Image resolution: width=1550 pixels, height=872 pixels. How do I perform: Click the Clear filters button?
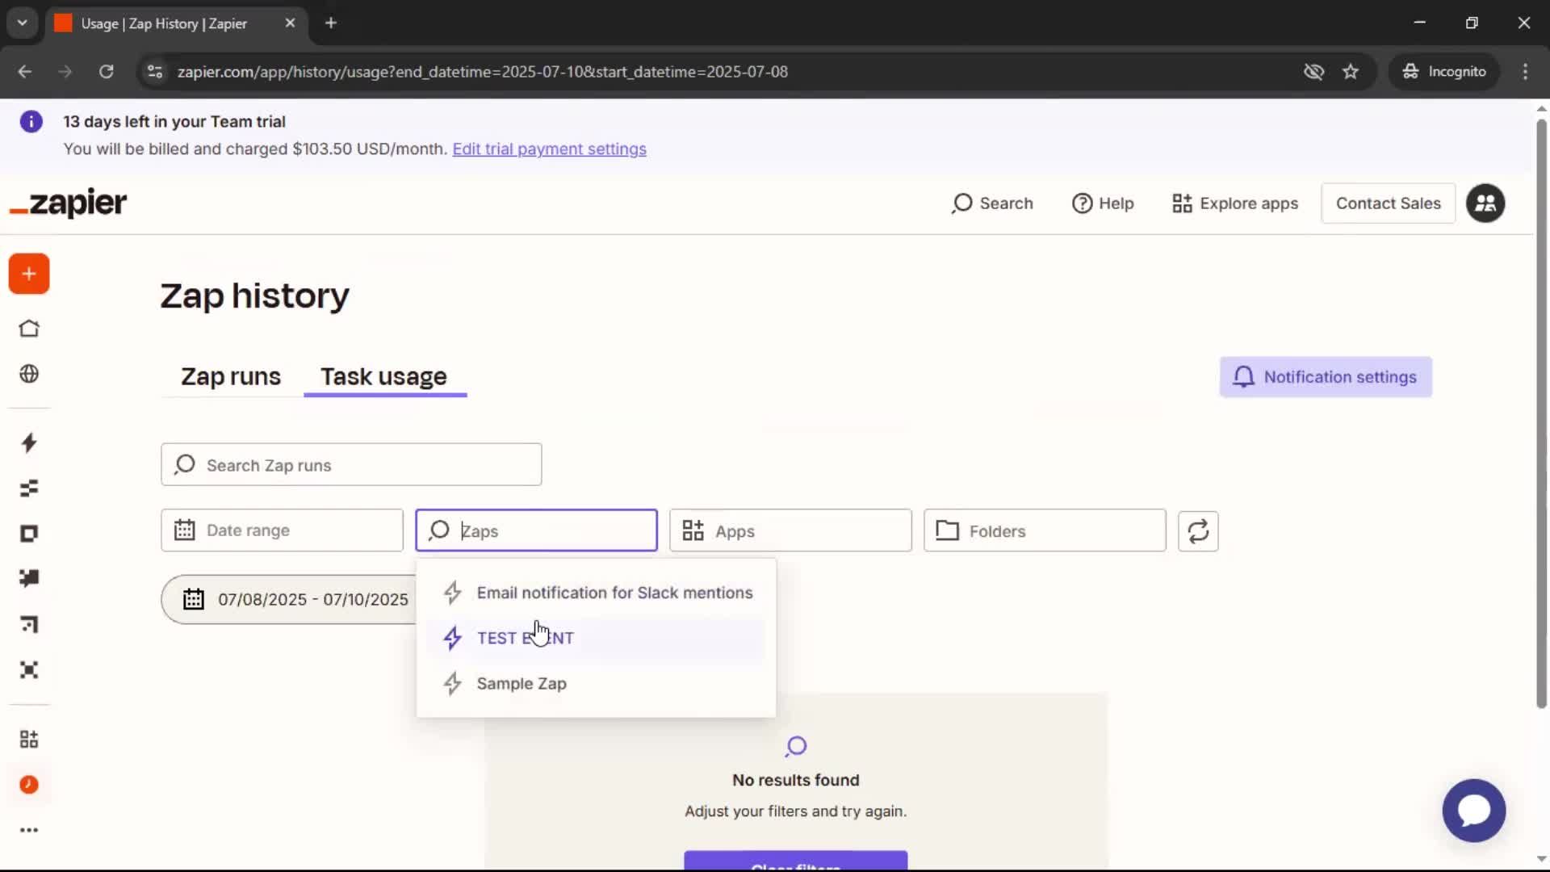795,861
